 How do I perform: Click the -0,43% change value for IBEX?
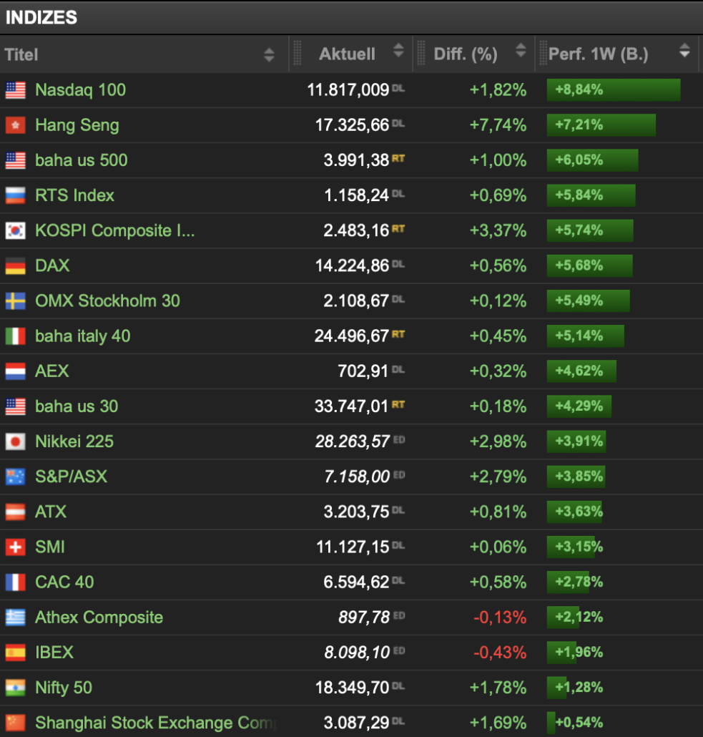click(x=499, y=653)
